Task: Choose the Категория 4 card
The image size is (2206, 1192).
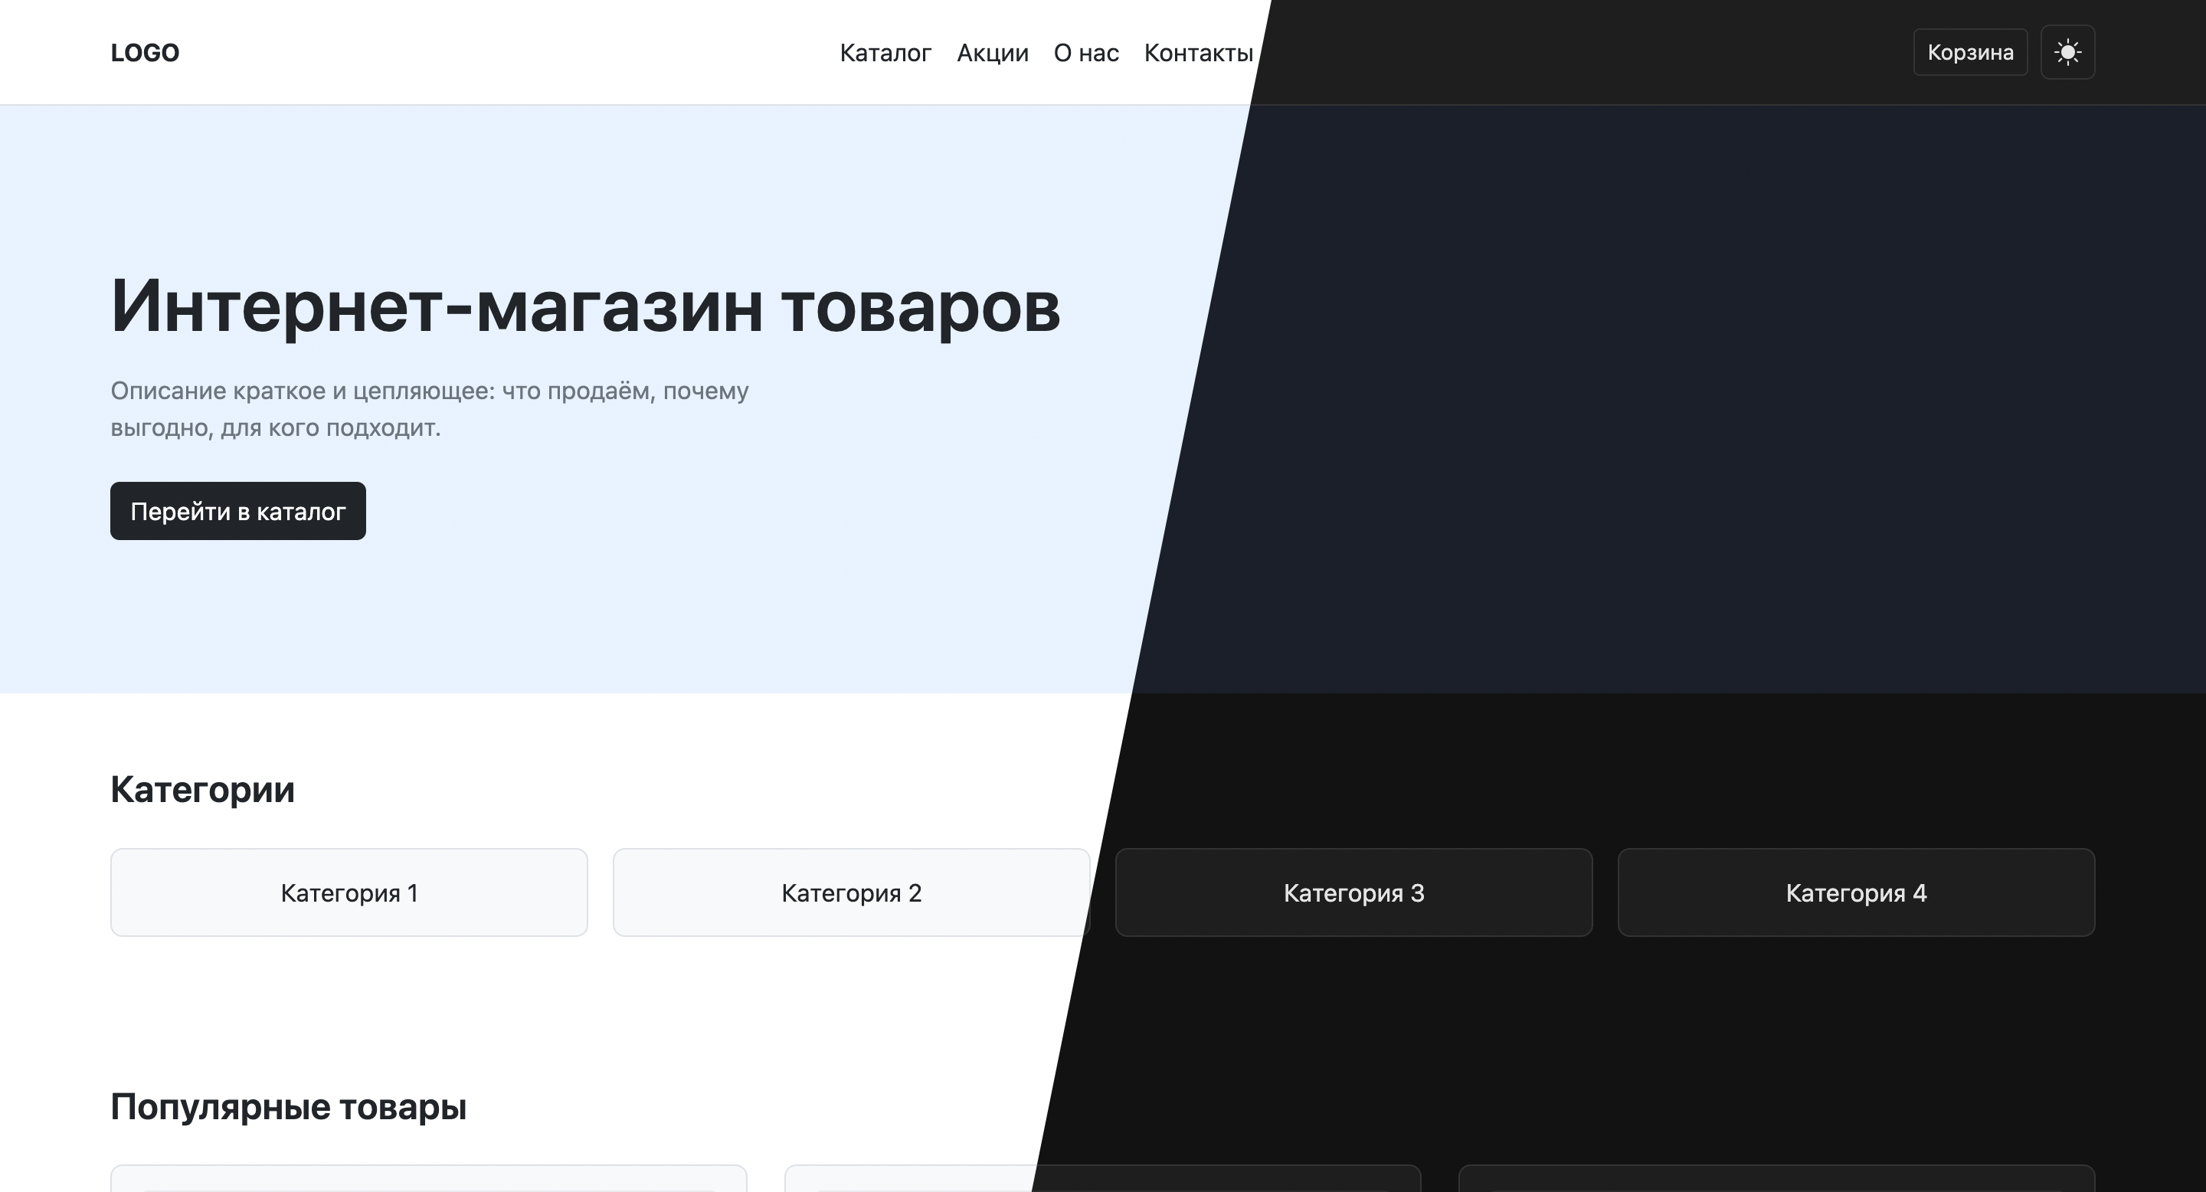Action: tap(1856, 892)
